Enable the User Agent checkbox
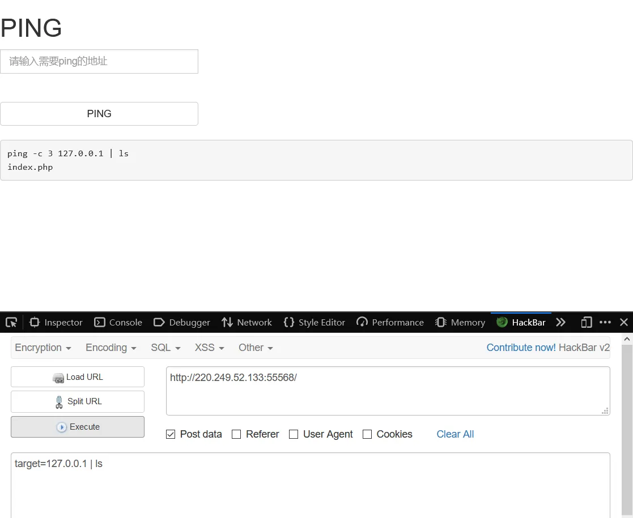This screenshot has height=518, width=633. [x=294, y=434]
